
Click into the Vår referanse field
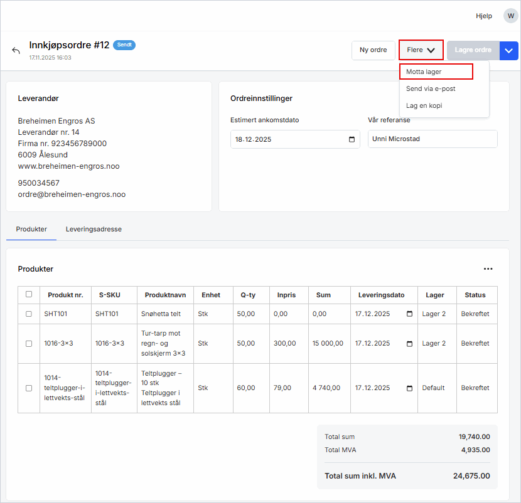(x=432, y=139)
